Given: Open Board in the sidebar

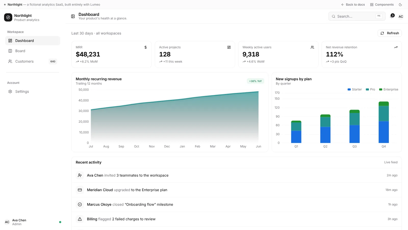Looking at the screenshot, I should 33,51.
